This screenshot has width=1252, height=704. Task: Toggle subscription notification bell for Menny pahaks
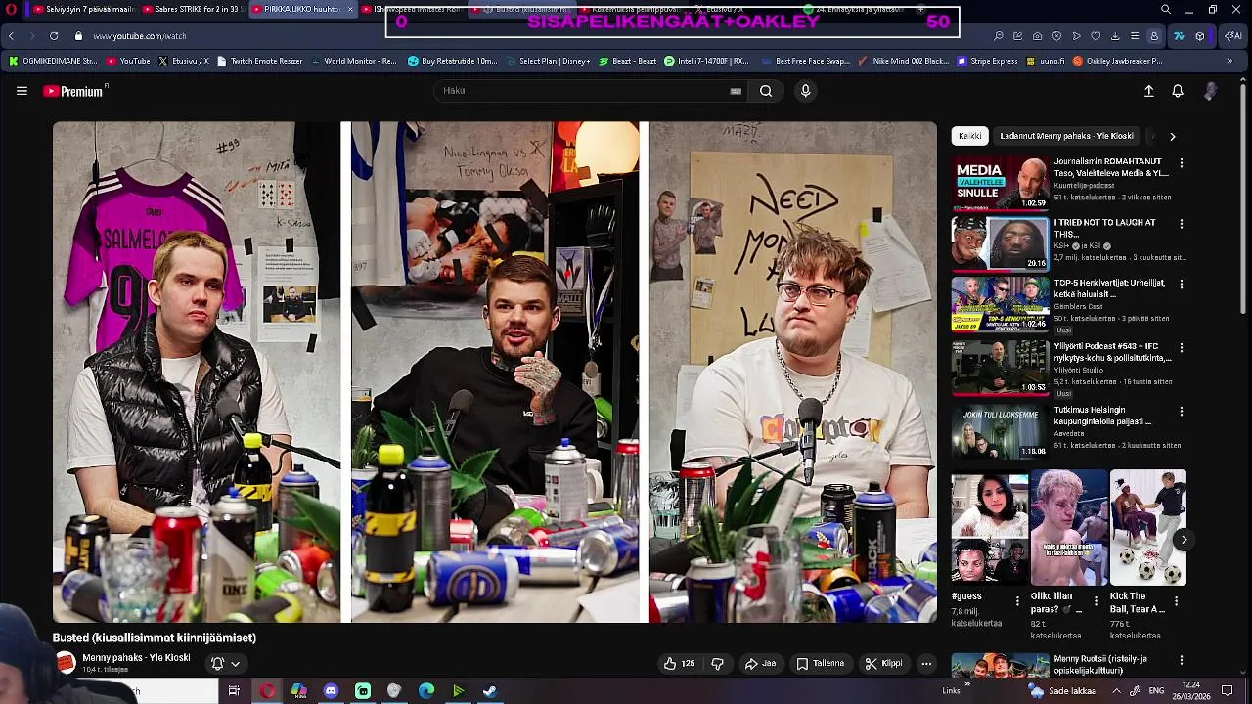[x=218, y=663]
